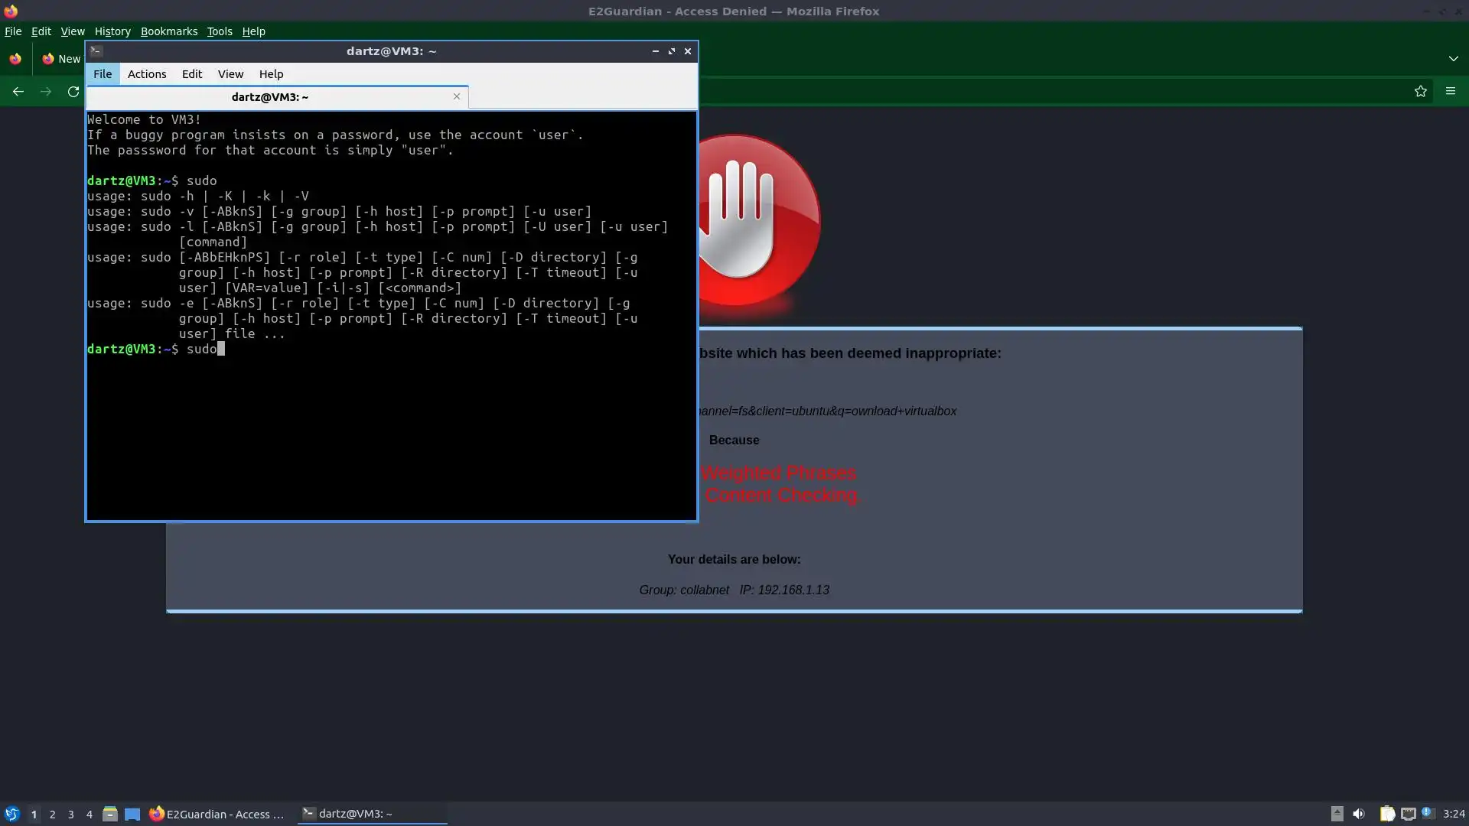Viewport: 1469px width, 826px height.
Task: Open the clipboard manager tray icon
Action: 1387,814
